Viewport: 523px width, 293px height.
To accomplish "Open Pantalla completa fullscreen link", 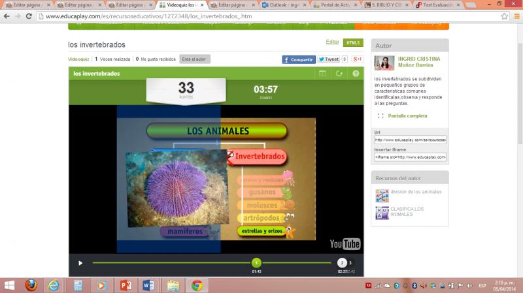I will coord(407,116).
